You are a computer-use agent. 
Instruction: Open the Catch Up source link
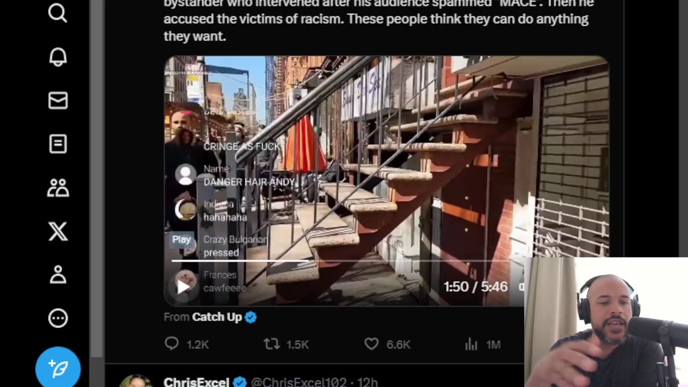coord(217,317)
